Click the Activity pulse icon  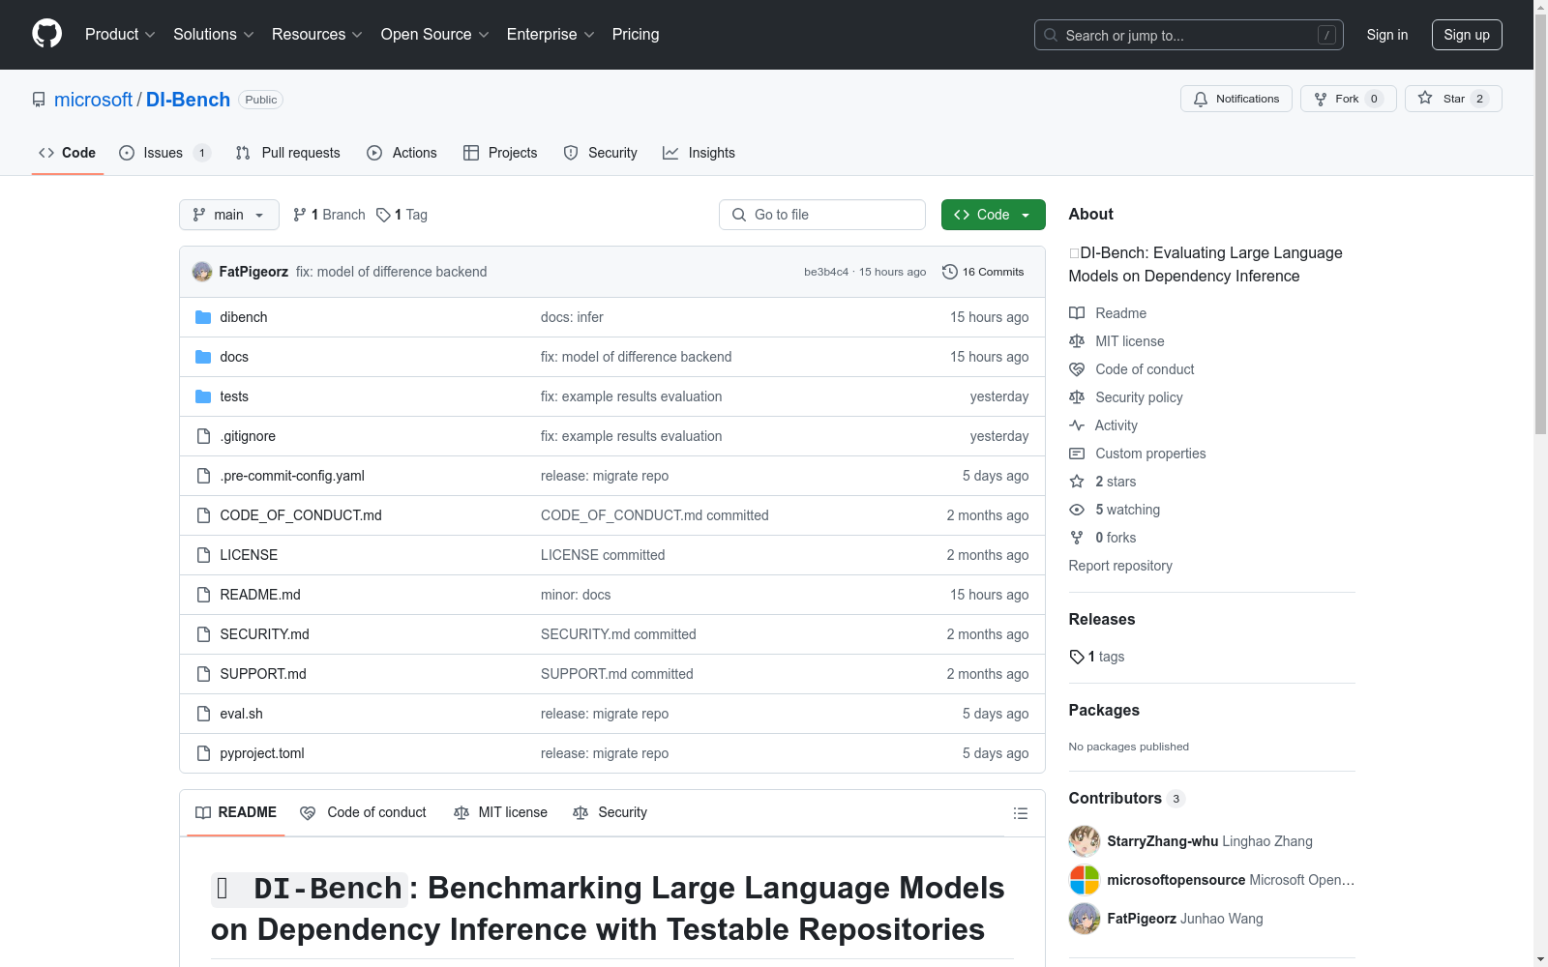pyautogui.click(x=1077, y=425)
